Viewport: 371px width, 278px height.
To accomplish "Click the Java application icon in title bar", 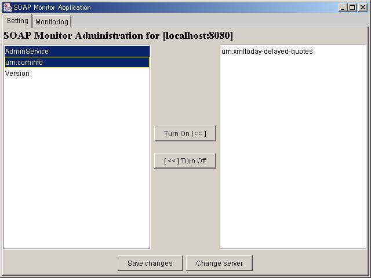I will [8, 8].
